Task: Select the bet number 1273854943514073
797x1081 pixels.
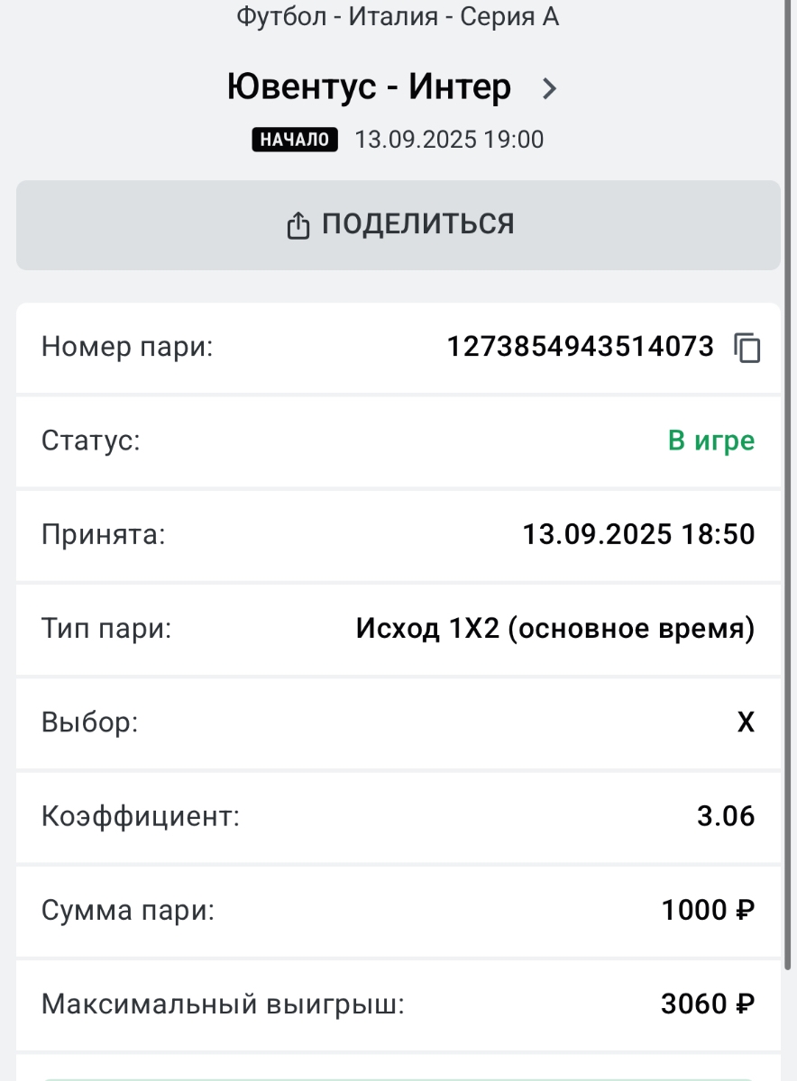Action: click(x=581, y=347)
